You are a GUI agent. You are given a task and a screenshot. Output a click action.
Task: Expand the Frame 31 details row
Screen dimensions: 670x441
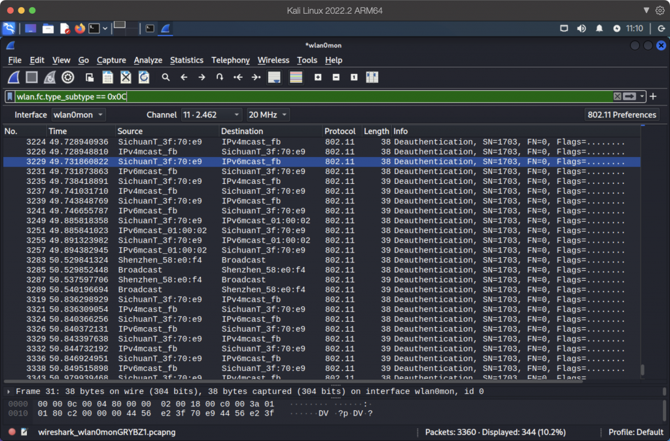(x=9, y=391)
